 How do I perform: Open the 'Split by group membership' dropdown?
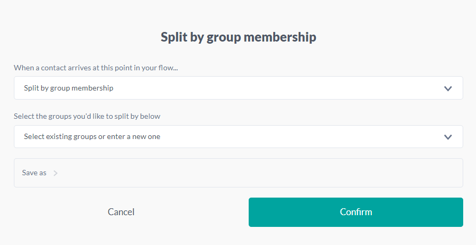pos(238,88)
